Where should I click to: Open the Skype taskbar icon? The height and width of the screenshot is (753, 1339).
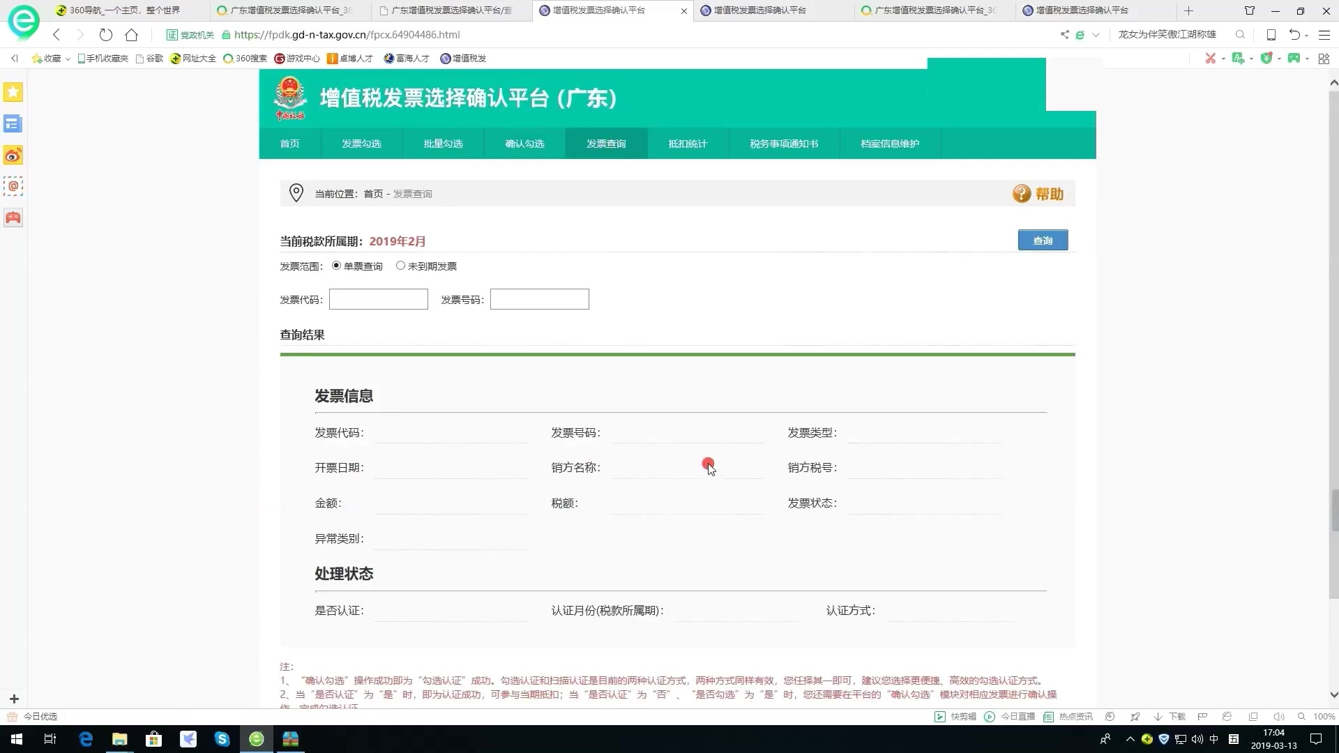click(x=222, y=739)
